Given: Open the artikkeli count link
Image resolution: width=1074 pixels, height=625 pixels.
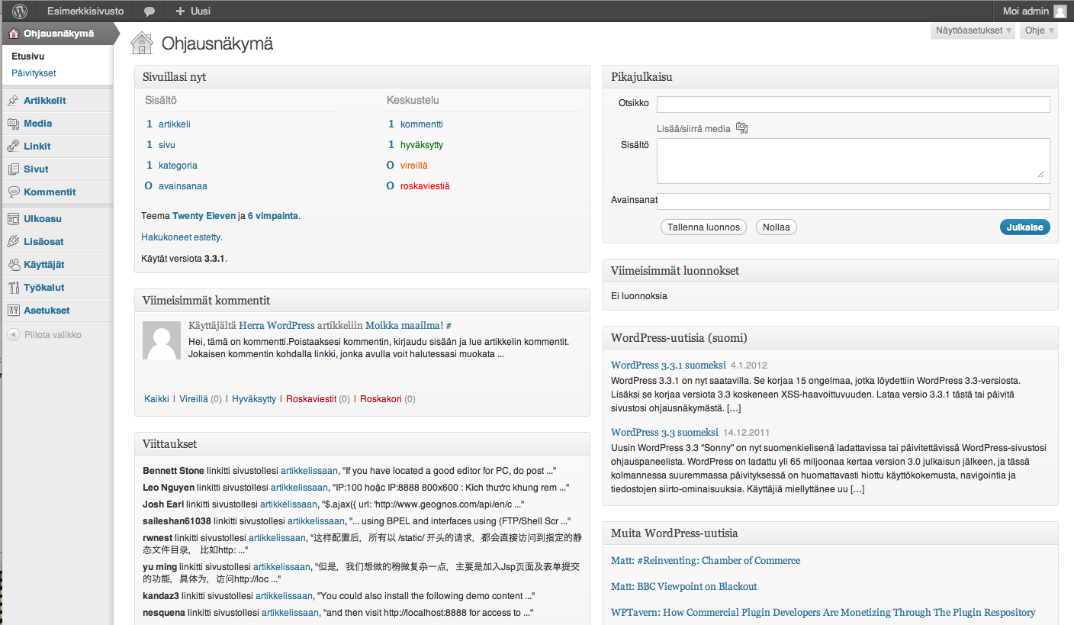Looking at the screenshot, I should tap(175, 124).
